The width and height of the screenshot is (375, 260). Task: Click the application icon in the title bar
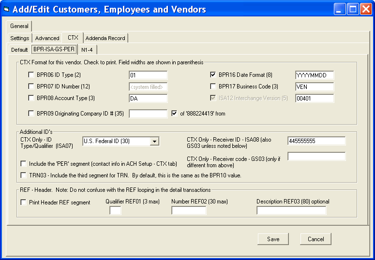(x=6, y=10)
